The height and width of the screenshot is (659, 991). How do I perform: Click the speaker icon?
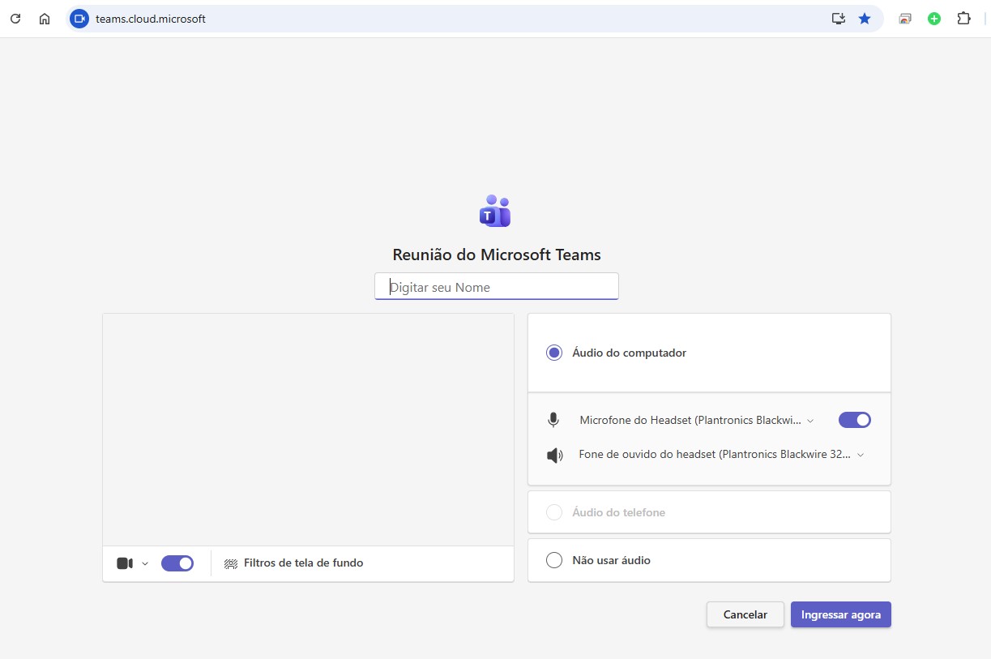554,456
